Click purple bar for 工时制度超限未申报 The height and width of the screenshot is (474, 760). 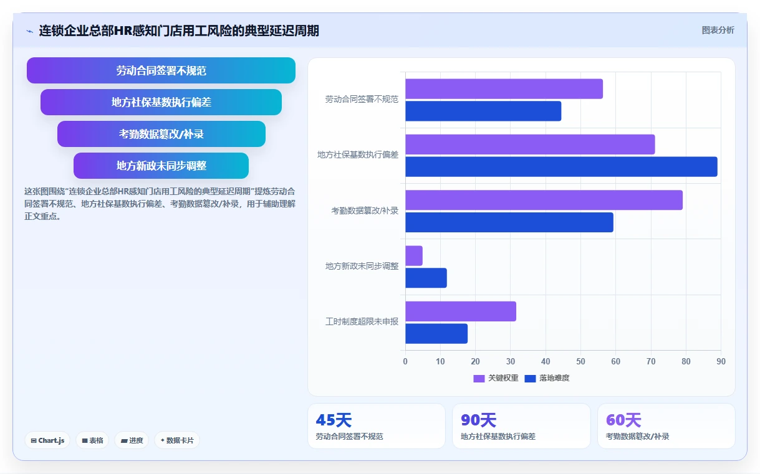click(461, 311)
